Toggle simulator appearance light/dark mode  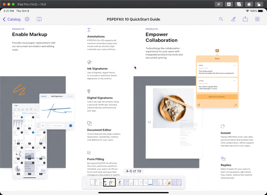[x=219, y=4]
